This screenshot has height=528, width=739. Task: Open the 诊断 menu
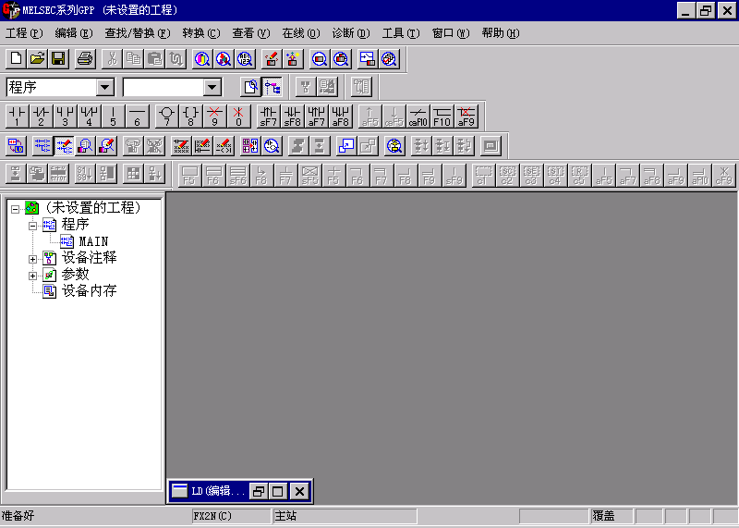click(x=350, y=33)
